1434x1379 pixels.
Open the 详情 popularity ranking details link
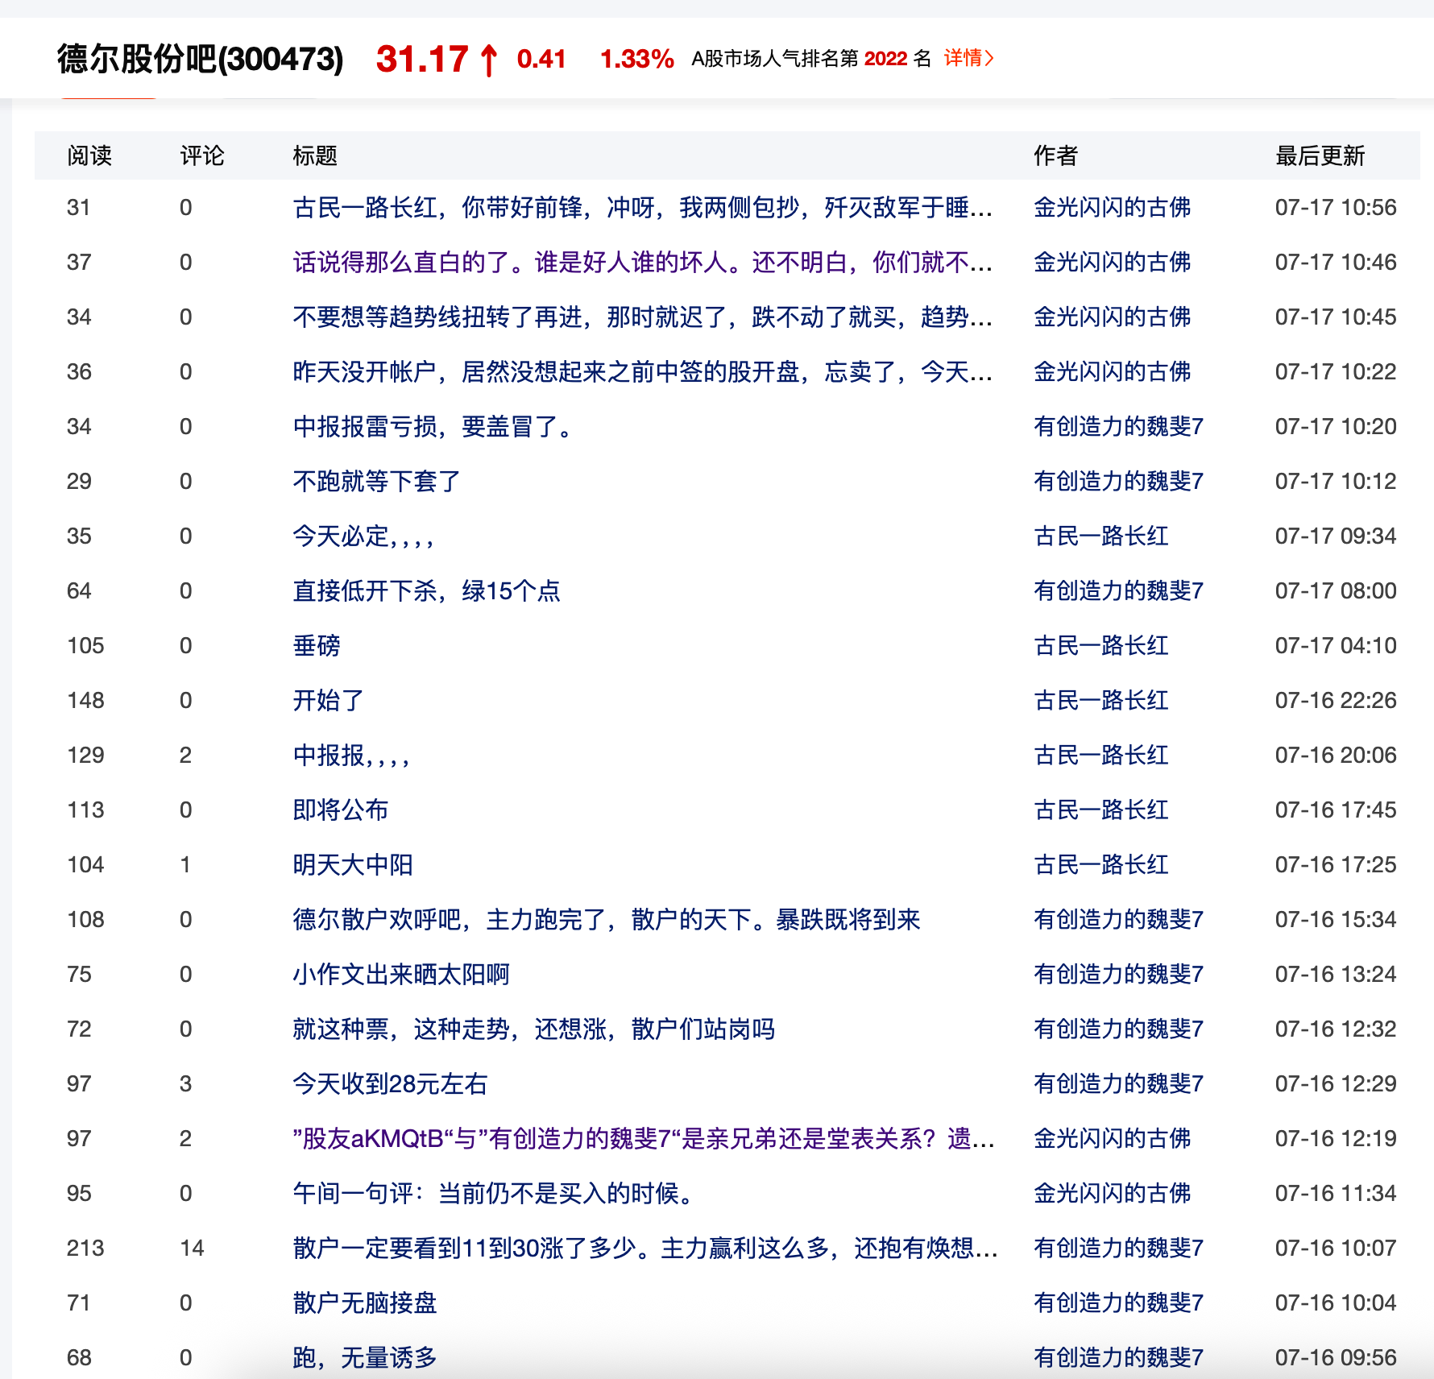pos(969,58)
